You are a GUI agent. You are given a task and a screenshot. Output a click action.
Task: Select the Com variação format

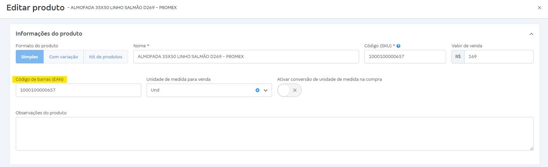[64, 57]
